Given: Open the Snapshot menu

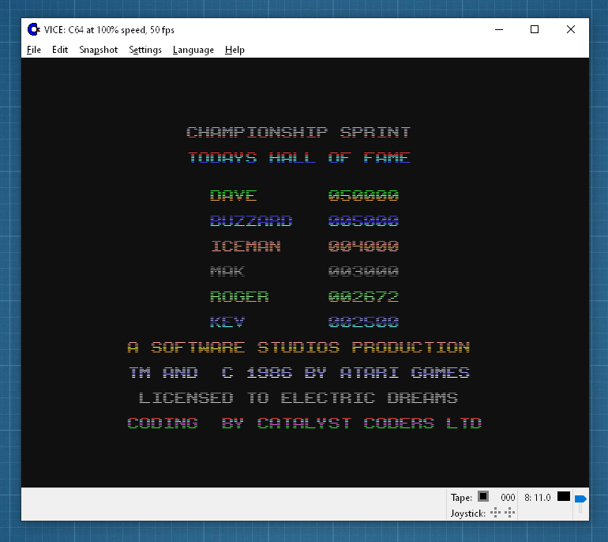Looking at the screenshot, I should tap(98, 50).
